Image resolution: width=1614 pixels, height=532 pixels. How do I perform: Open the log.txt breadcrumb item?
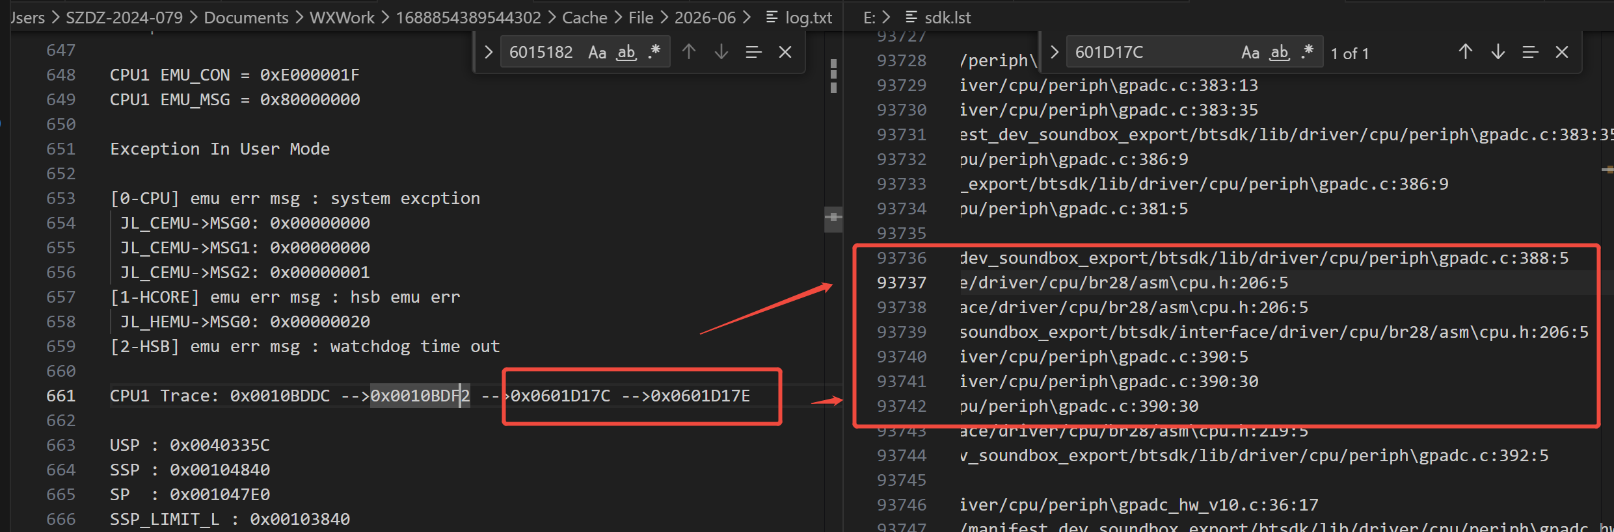point(800,18)
